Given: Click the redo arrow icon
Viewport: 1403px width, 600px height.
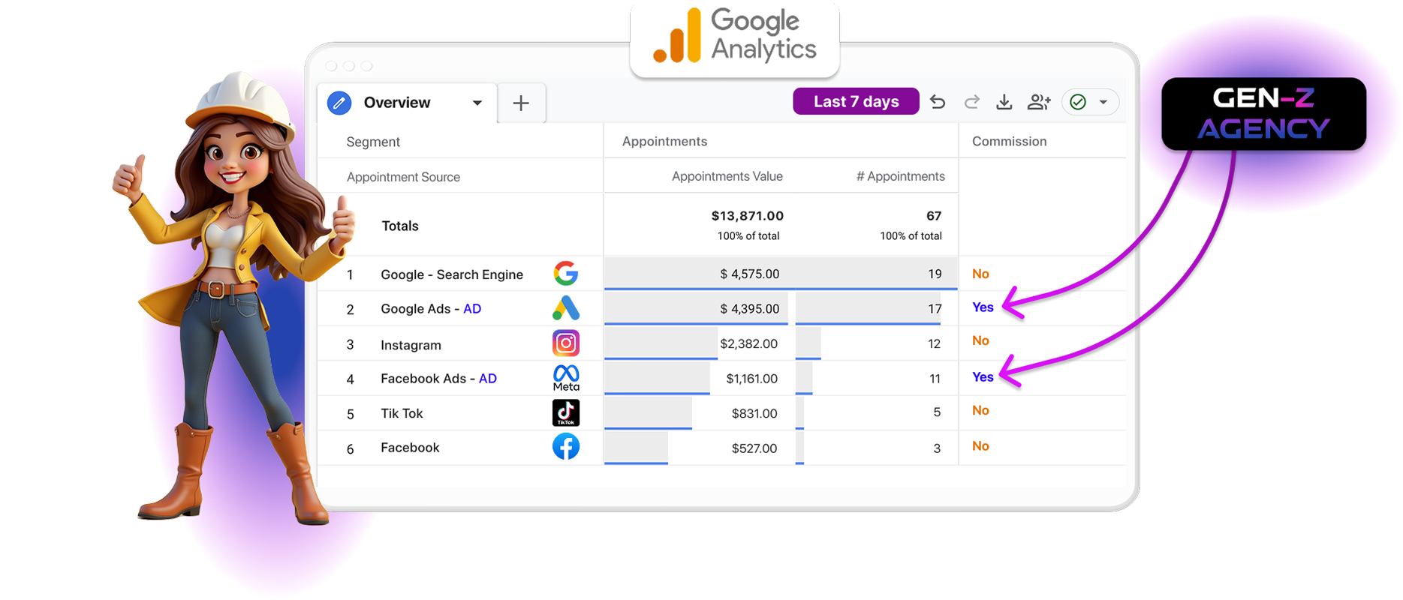Looking at the screenshot, I should pyautogui.click(x=971, y=102).
